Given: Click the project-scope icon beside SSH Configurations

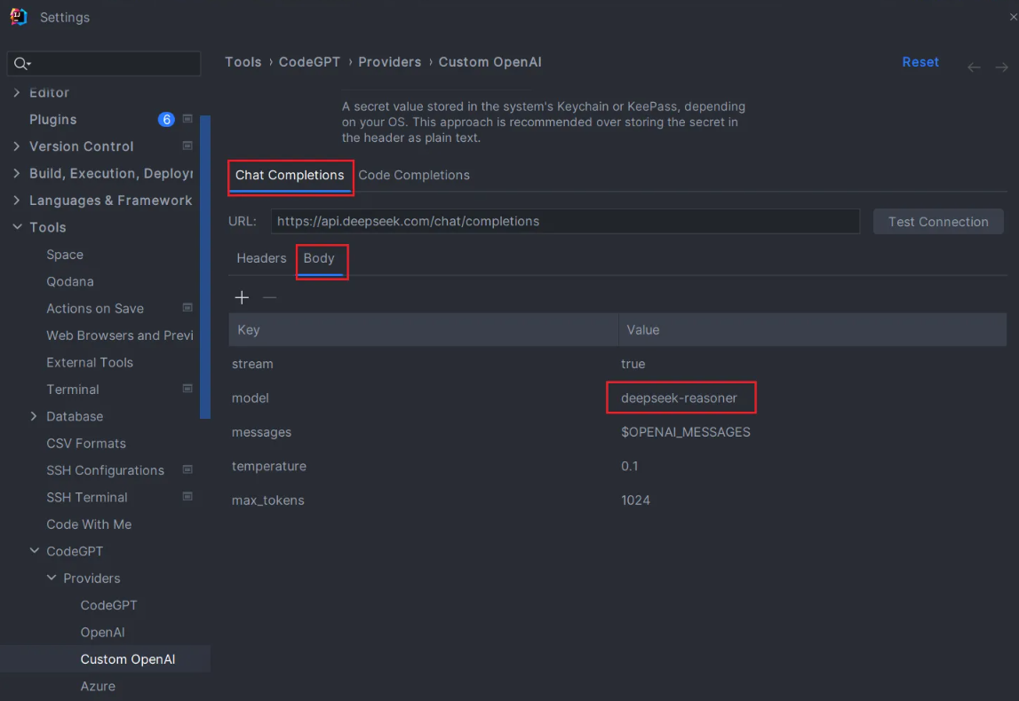Looking at the screenshot, I should (x=187, y=470).
